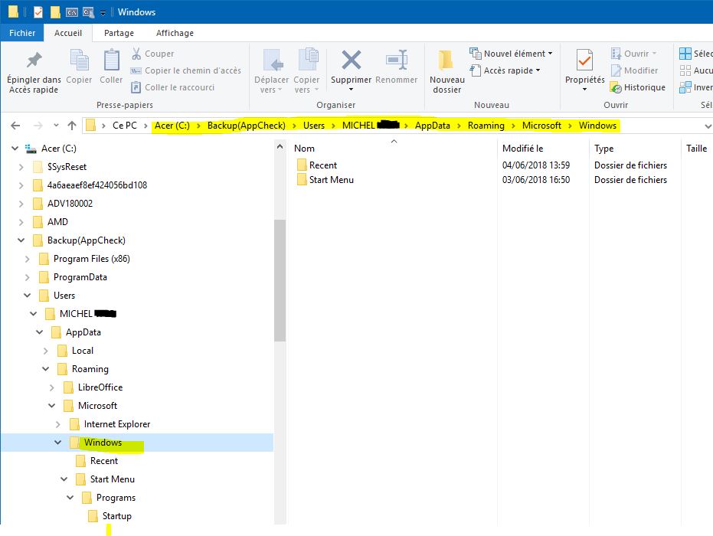The width and height of the screenshot is (713, 536).
Task: Expand LibreOffice folder in tree
Action: point(51,387)
